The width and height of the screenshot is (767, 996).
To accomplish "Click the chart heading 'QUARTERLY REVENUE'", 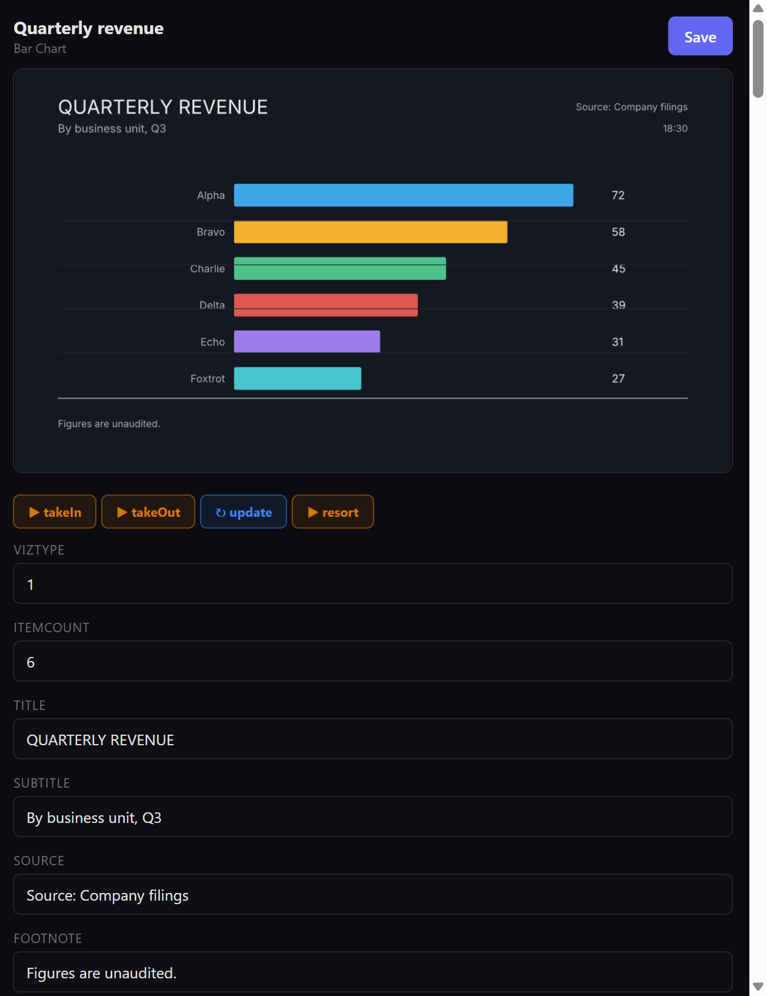I will 163,107.
